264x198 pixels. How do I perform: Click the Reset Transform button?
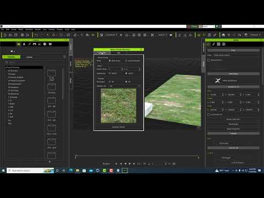coord(233,129)
